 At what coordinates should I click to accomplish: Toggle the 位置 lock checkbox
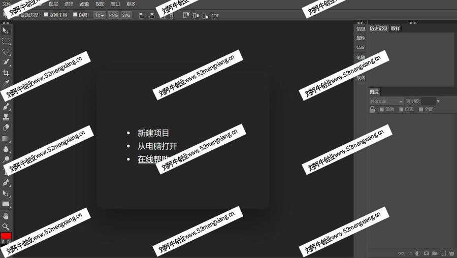pyautogui.click(x=401, y=109)
